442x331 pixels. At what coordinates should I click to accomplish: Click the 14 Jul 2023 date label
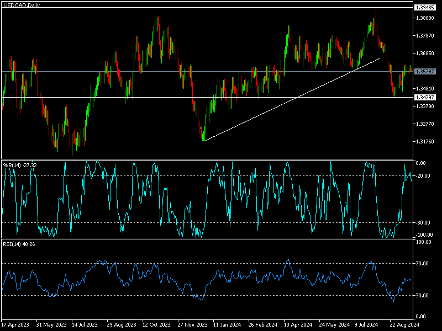(x=85, y=325)
